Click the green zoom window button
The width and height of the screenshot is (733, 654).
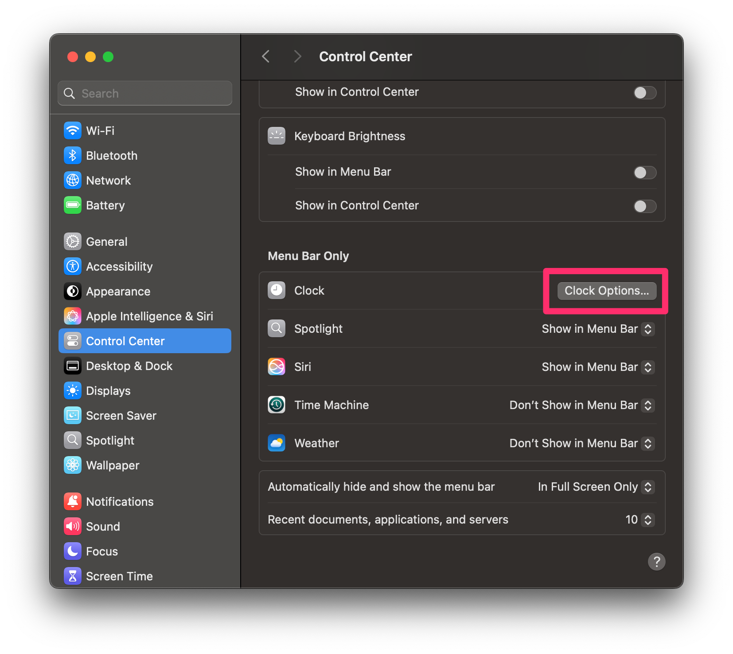pyautogui.click(x=108, y=57)
